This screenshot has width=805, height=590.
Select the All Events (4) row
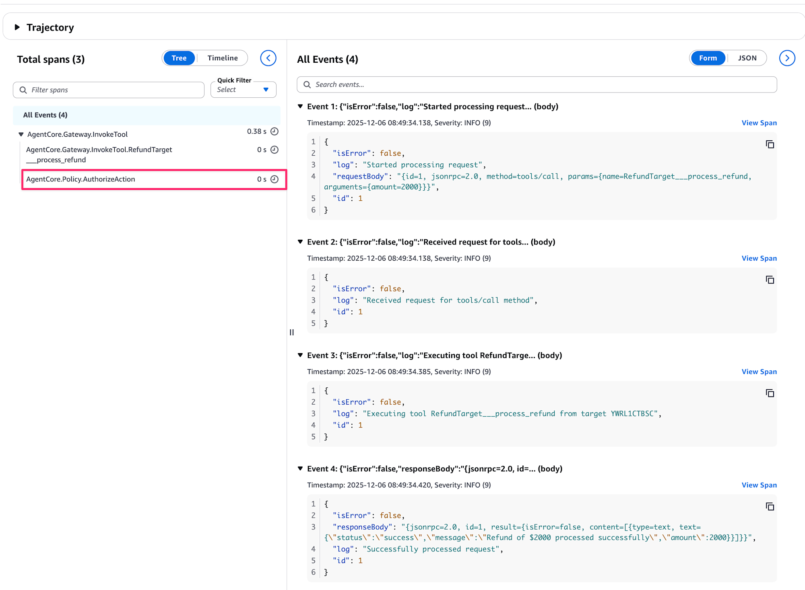[45, 115]
